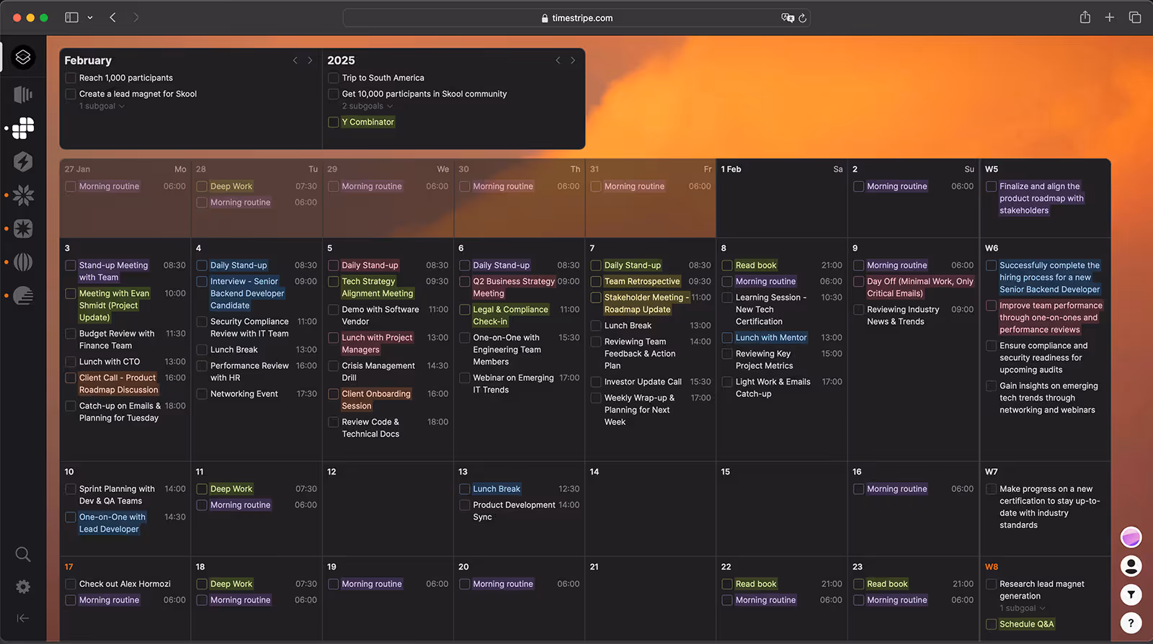Click the stacked layers logo icon
This screenshot has height=644, width=1153.
pos(23,57)
